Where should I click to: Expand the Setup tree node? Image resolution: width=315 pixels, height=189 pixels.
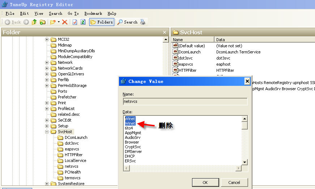click(47, 126)
